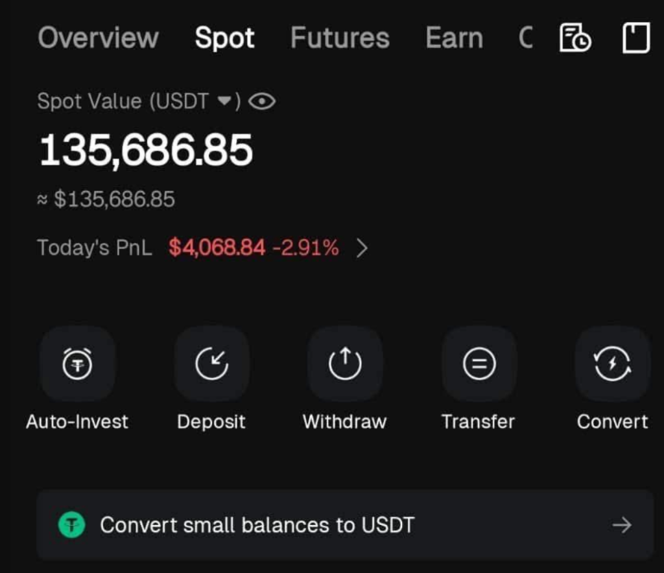Tap the Convert lightning icon
Viewport: 664px width, 573px height.
pos(613,364)
